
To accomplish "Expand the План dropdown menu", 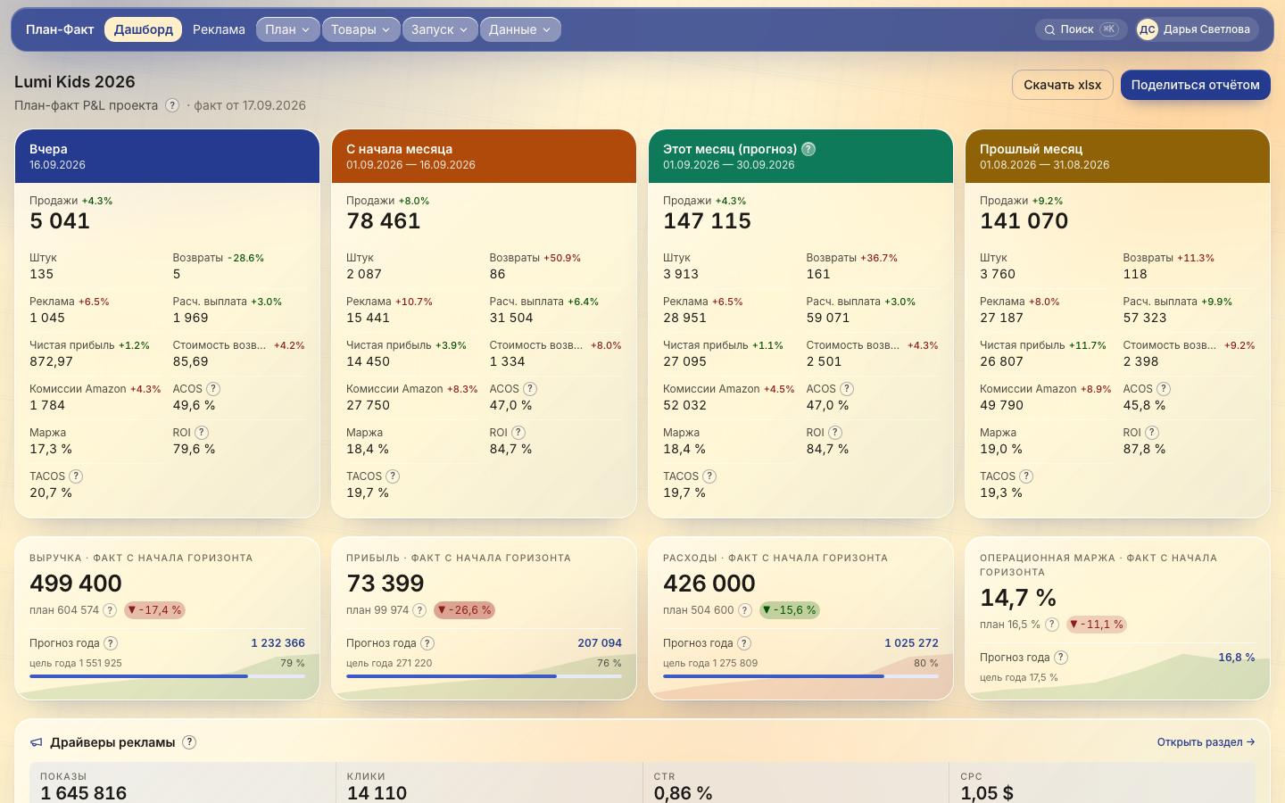I will [287, 29].
